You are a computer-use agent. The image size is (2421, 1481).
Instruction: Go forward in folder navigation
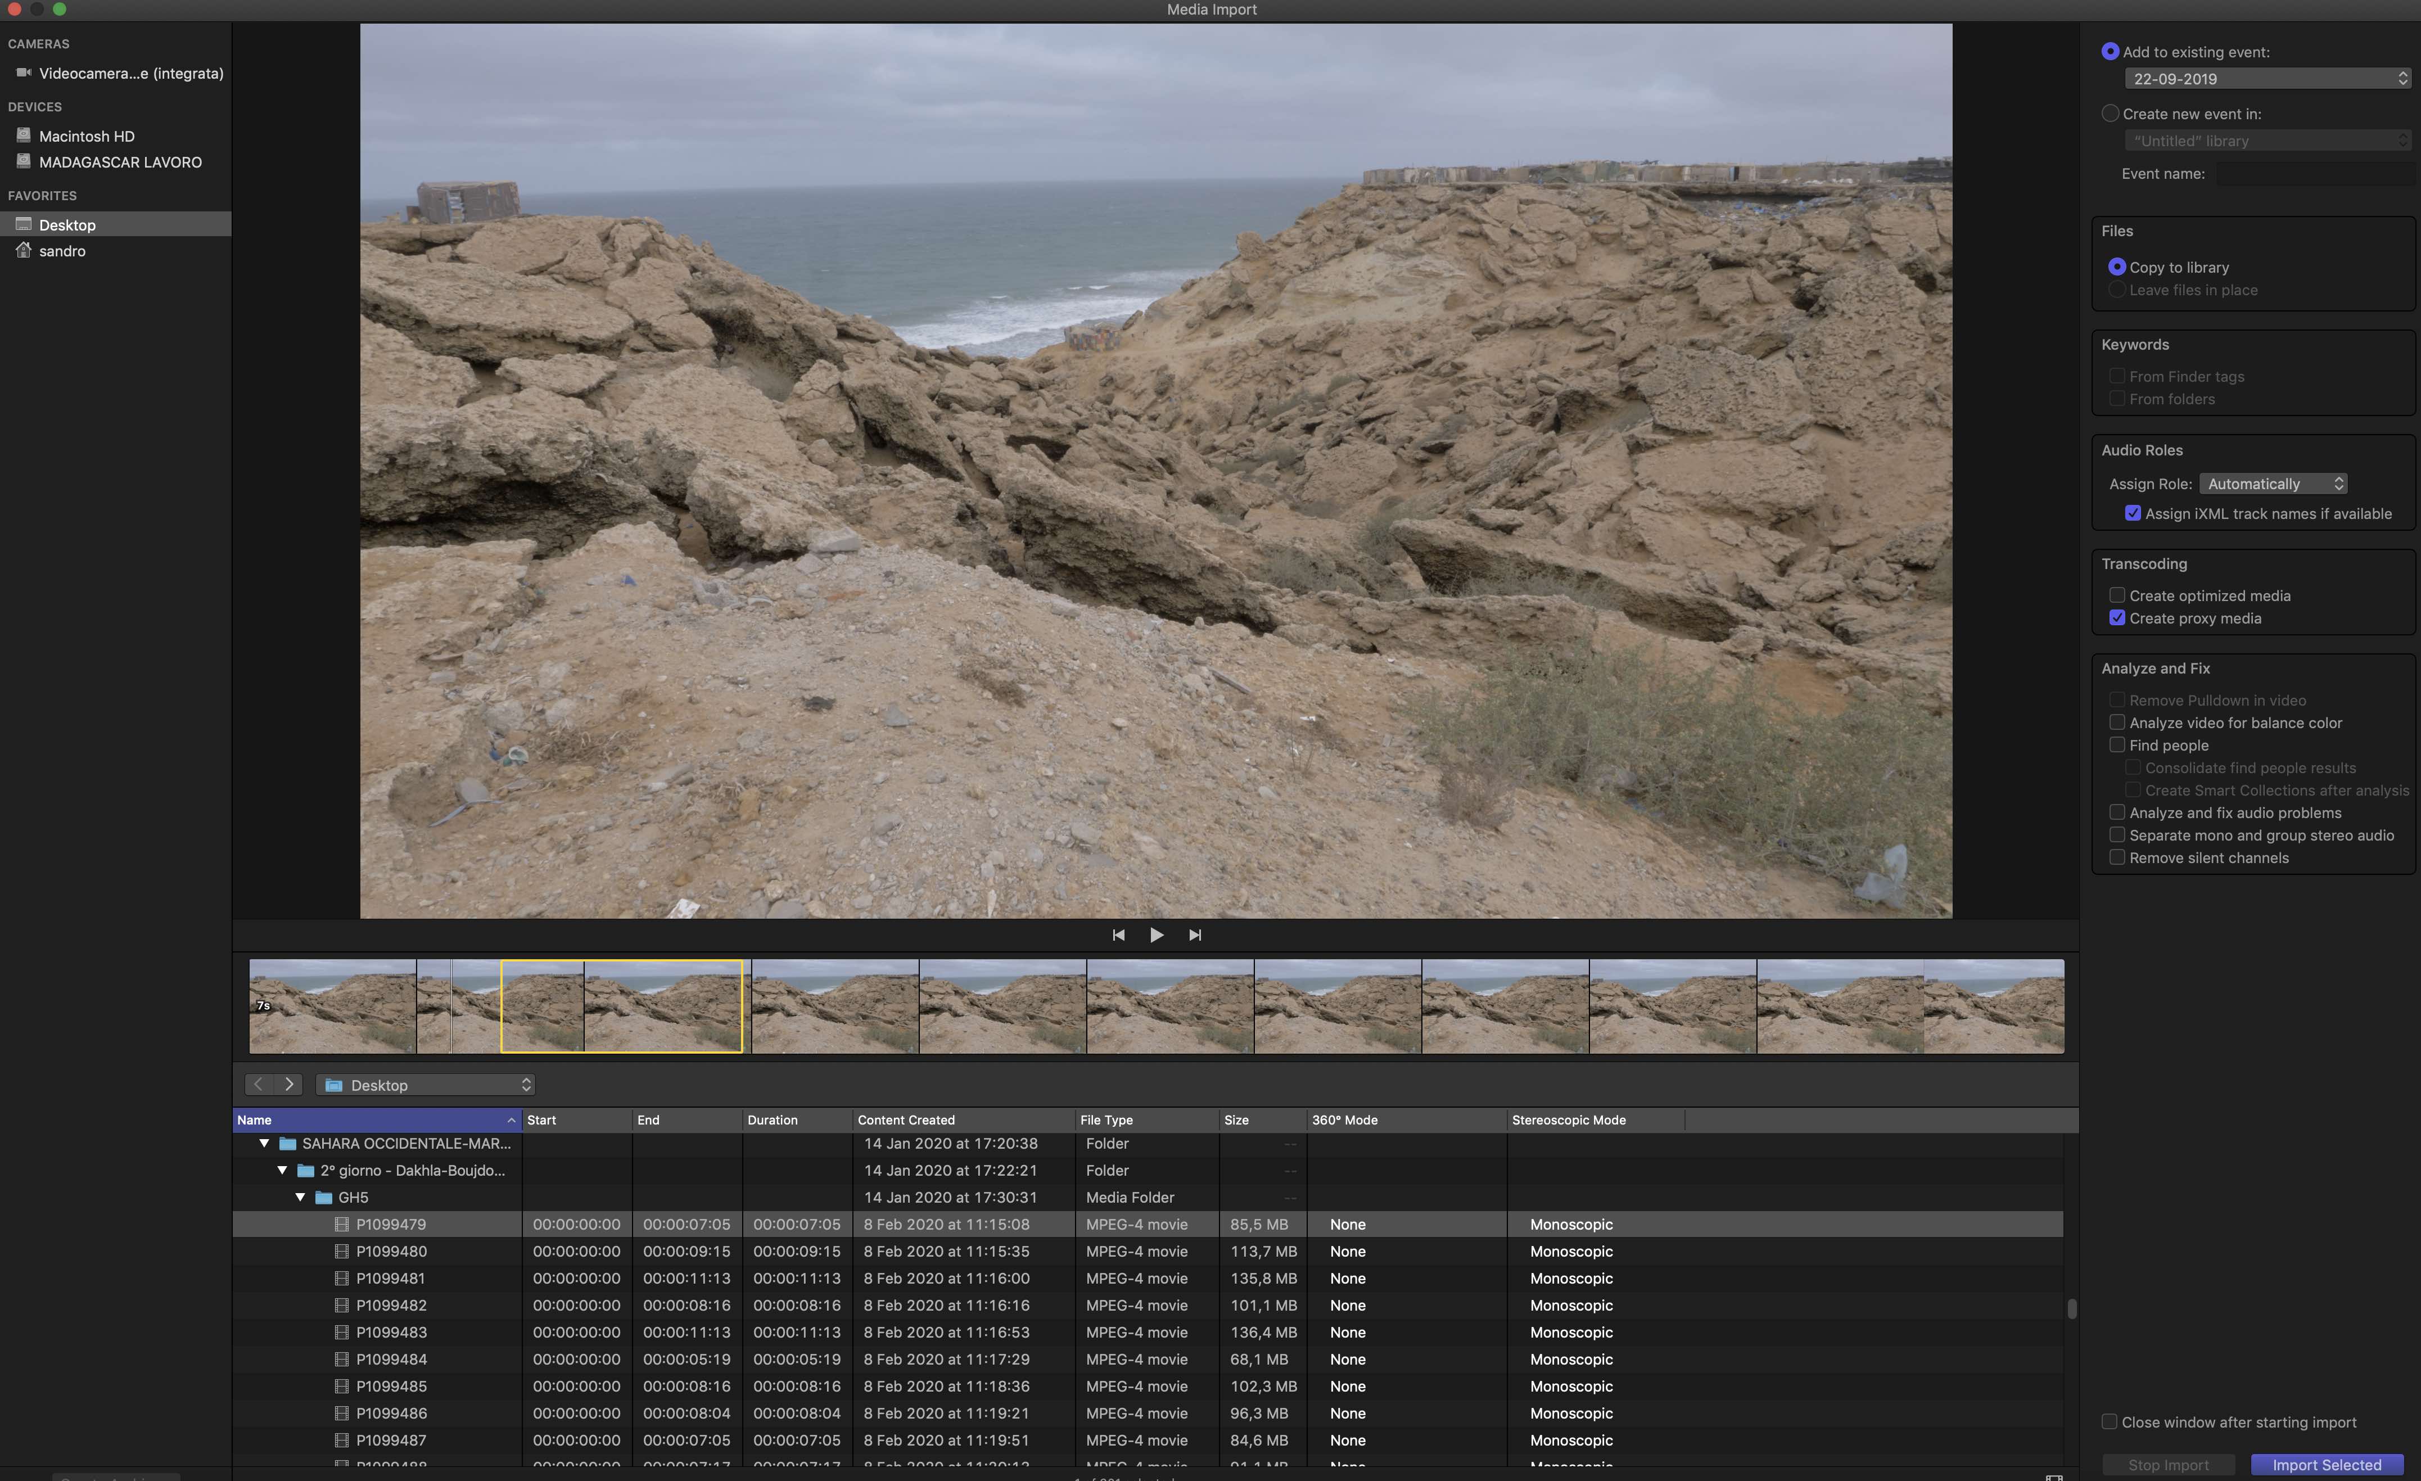[x=289, y=1084]
